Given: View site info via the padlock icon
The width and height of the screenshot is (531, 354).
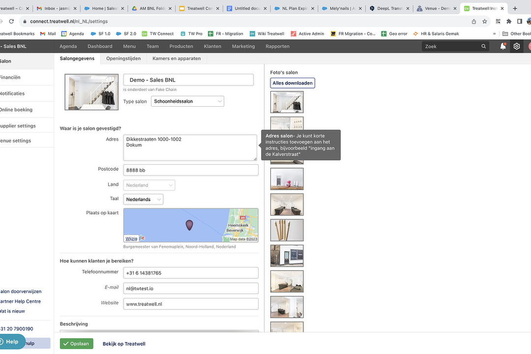Looking at the screenshot, I should [x=25, y=21].
